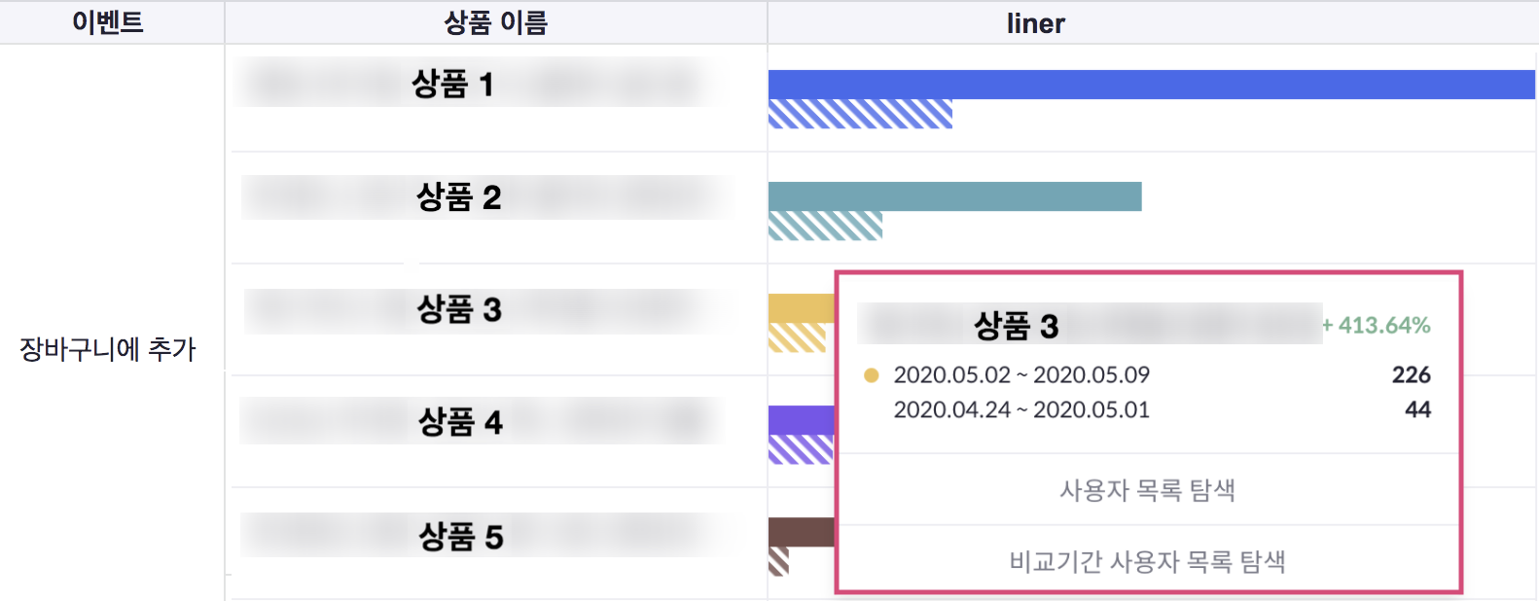Click the 이벤트 column header
Image resolution: width=1539 pixels, height=601 pixels.
coord(108,22)
